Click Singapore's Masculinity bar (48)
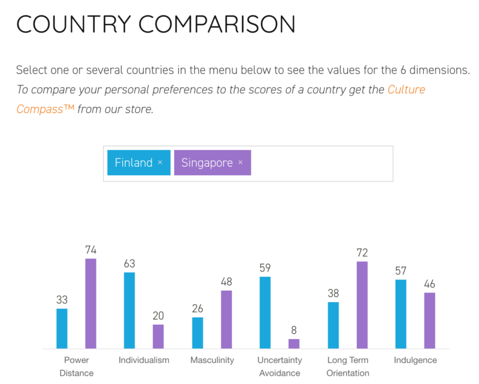Viewport: 479px width, 384px height. [226, 319]
